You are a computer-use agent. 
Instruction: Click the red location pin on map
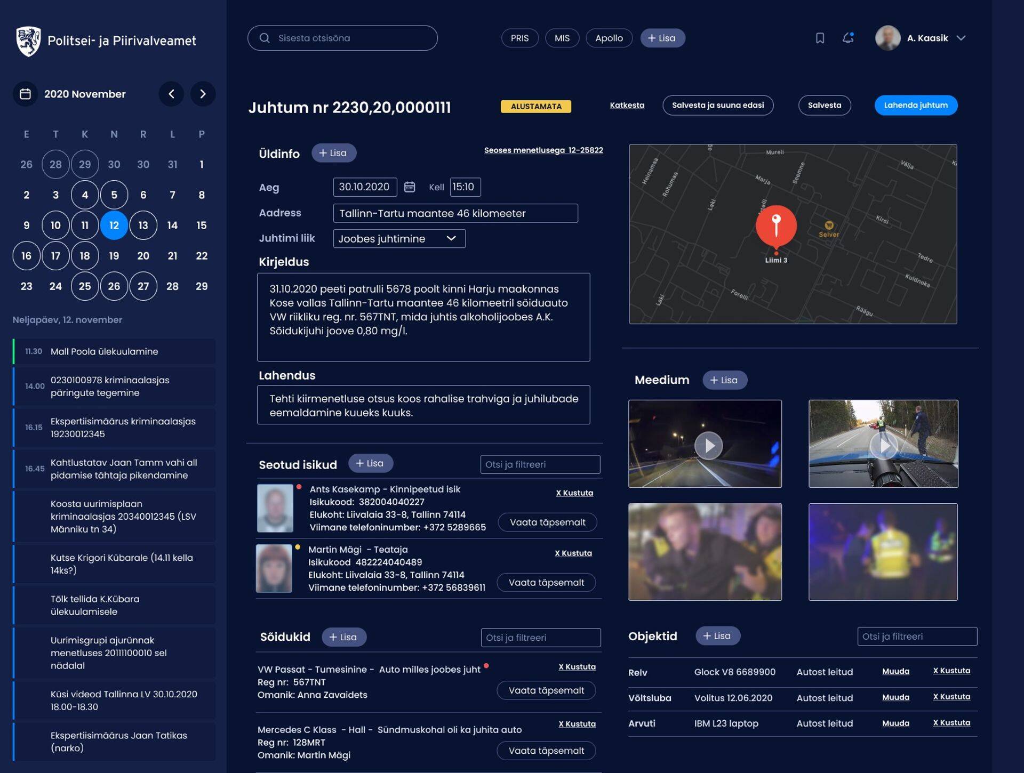point(776,226)
